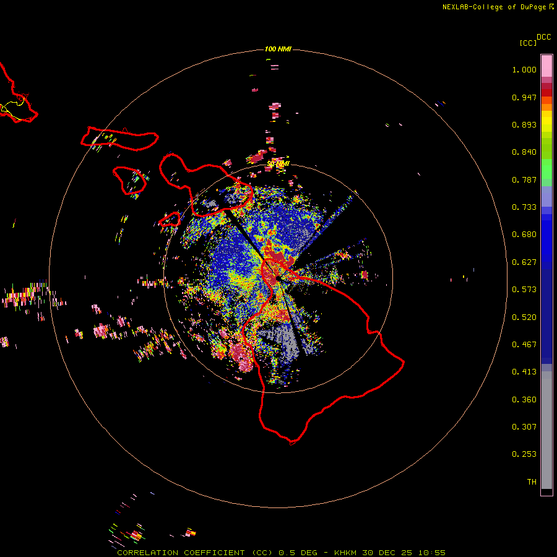Click the 0.787 scale value
Image resolution: width=557 pixels, height=557 pixels.
[x=524, y=179]
